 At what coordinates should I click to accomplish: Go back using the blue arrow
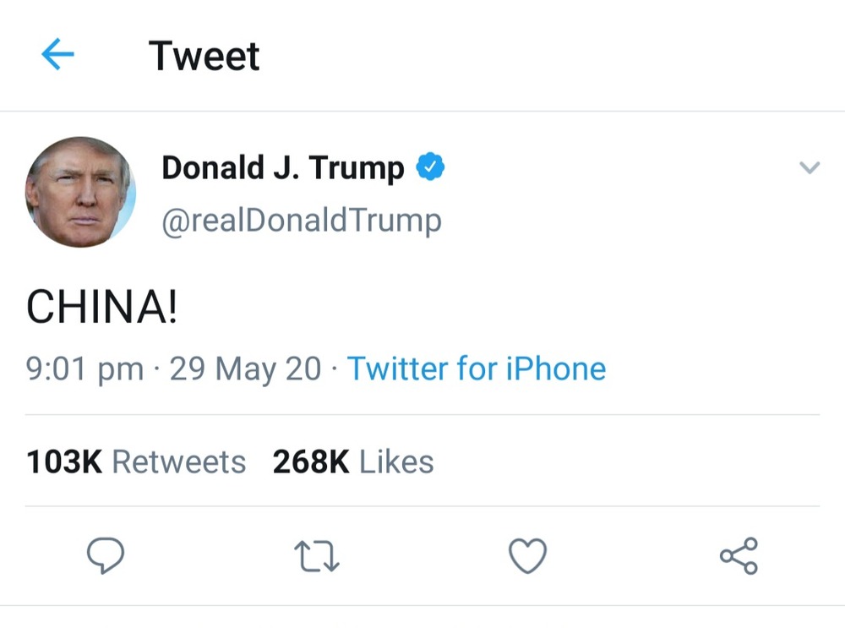click(57, 56)
